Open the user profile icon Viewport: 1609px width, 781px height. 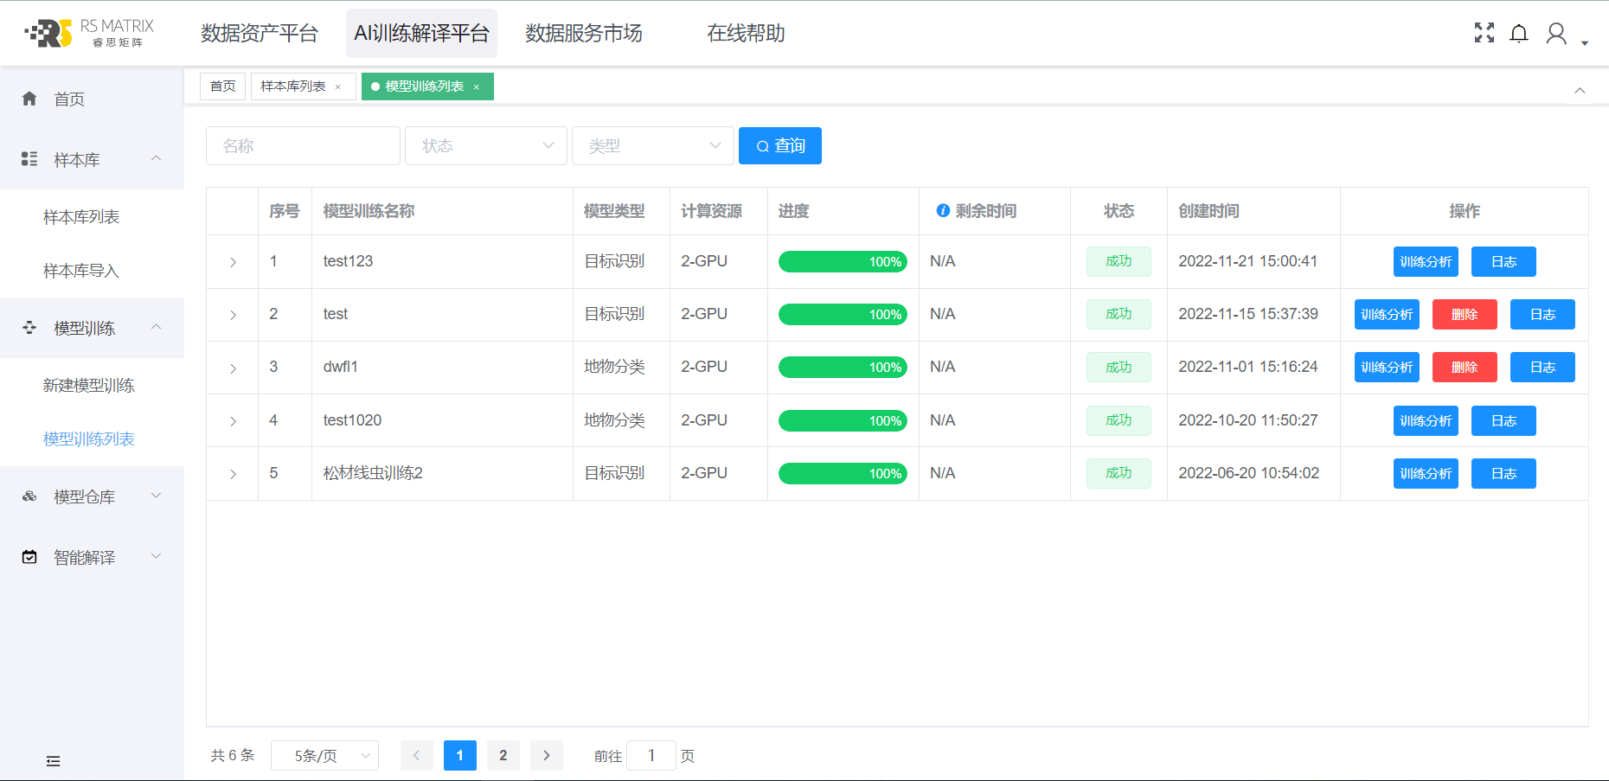click(1556, 34)
